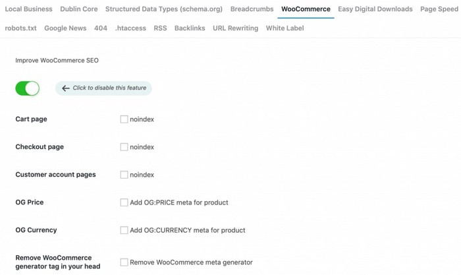This screenshot has height=275, width=461.
Task: Select the Easy Digital Downloads tab
Action: click(375, 9)
